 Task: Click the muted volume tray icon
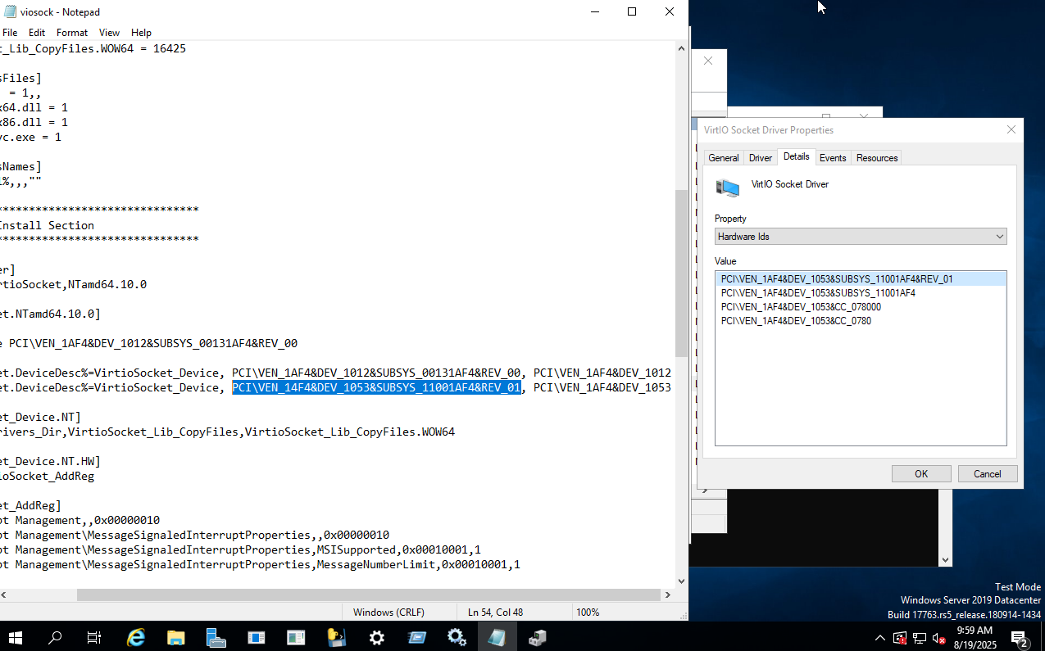[x=939, y=637]
